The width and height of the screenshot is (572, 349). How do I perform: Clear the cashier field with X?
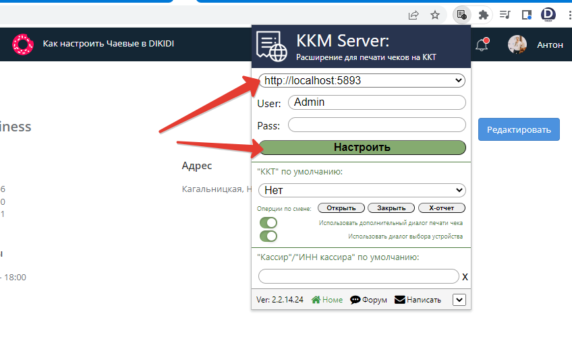coord(465,277)
